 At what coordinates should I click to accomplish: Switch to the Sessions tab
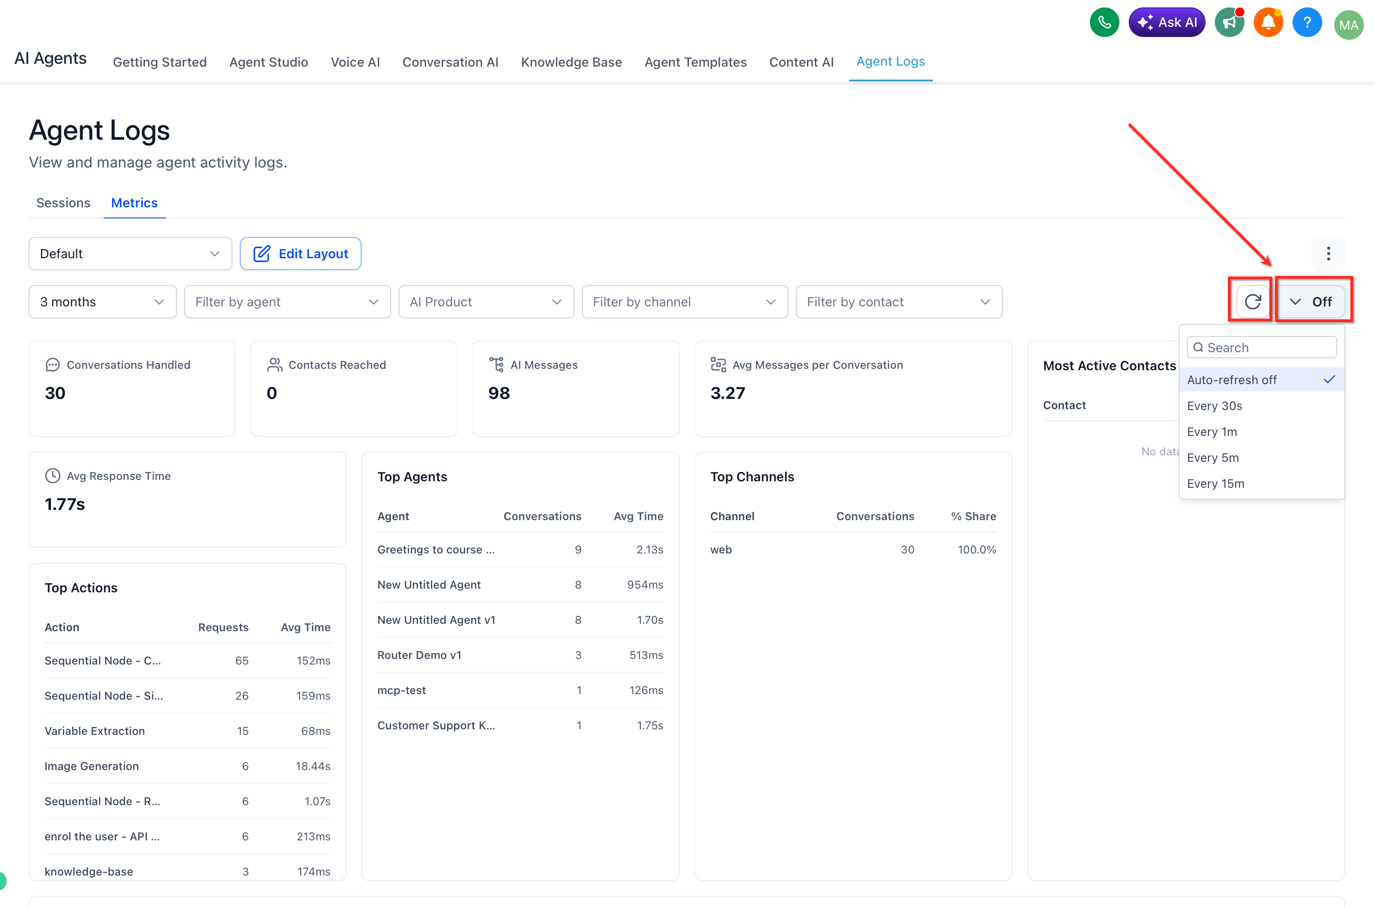click(63, 203)
